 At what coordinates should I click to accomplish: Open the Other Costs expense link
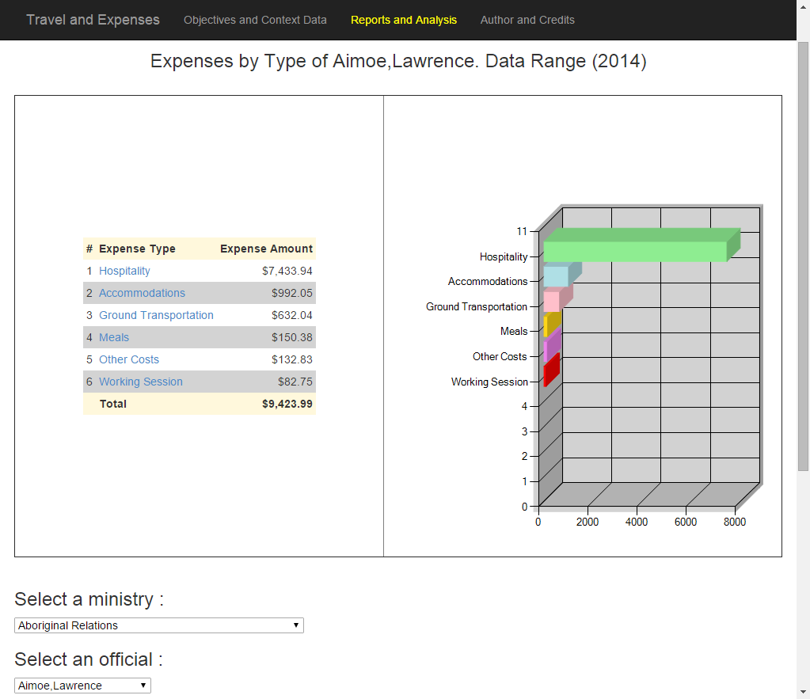129,359
